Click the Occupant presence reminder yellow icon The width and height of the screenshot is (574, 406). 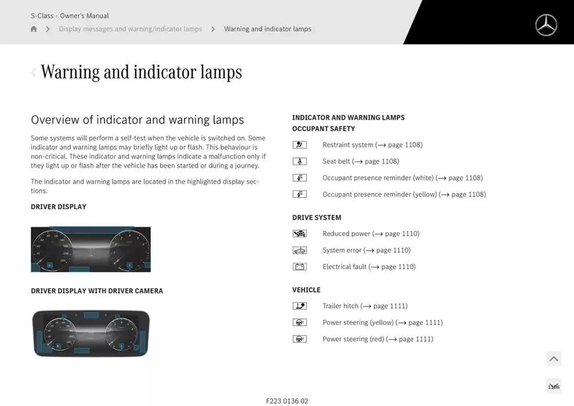[300, 194]
